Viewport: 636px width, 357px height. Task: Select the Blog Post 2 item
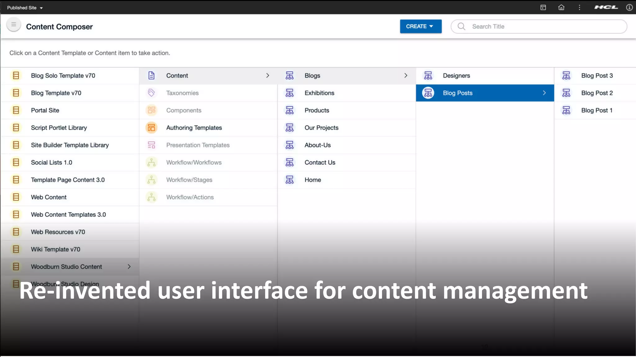click(595, 93)
